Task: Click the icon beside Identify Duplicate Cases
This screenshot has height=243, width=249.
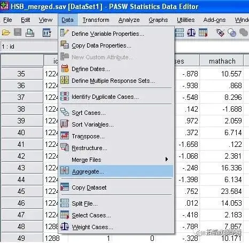Action: 65,96
